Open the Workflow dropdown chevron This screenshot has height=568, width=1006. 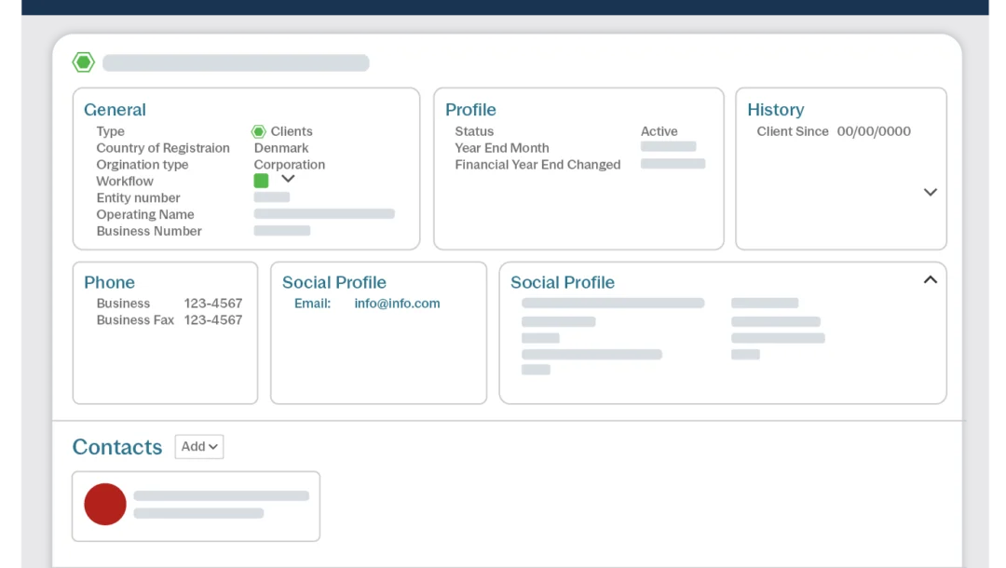288,179
